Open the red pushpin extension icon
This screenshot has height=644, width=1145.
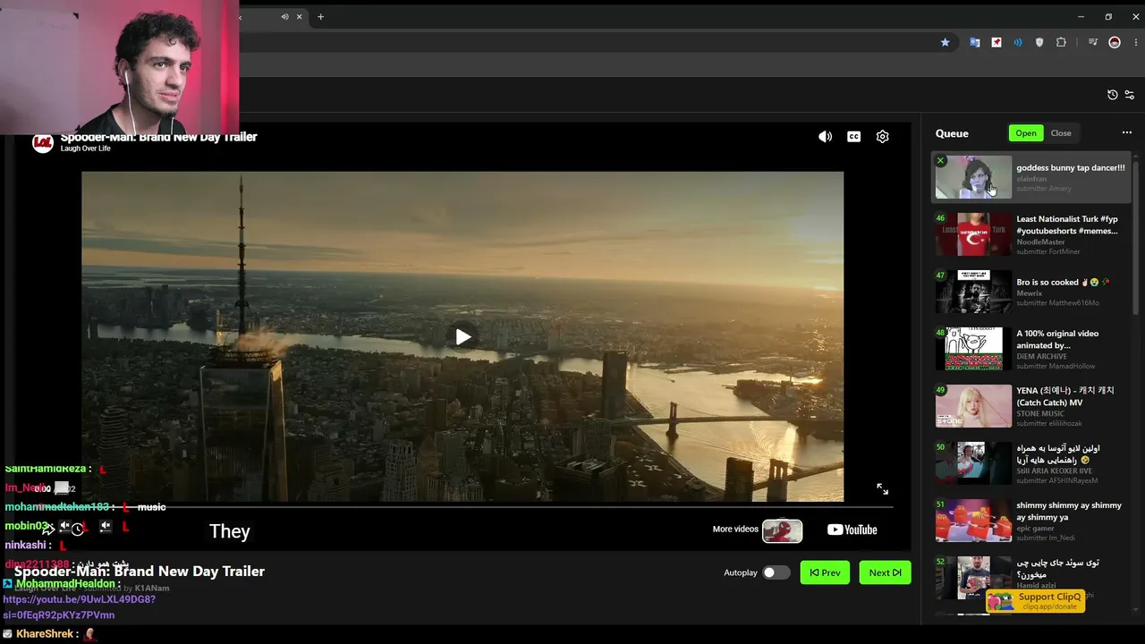[x=997, y=42]
